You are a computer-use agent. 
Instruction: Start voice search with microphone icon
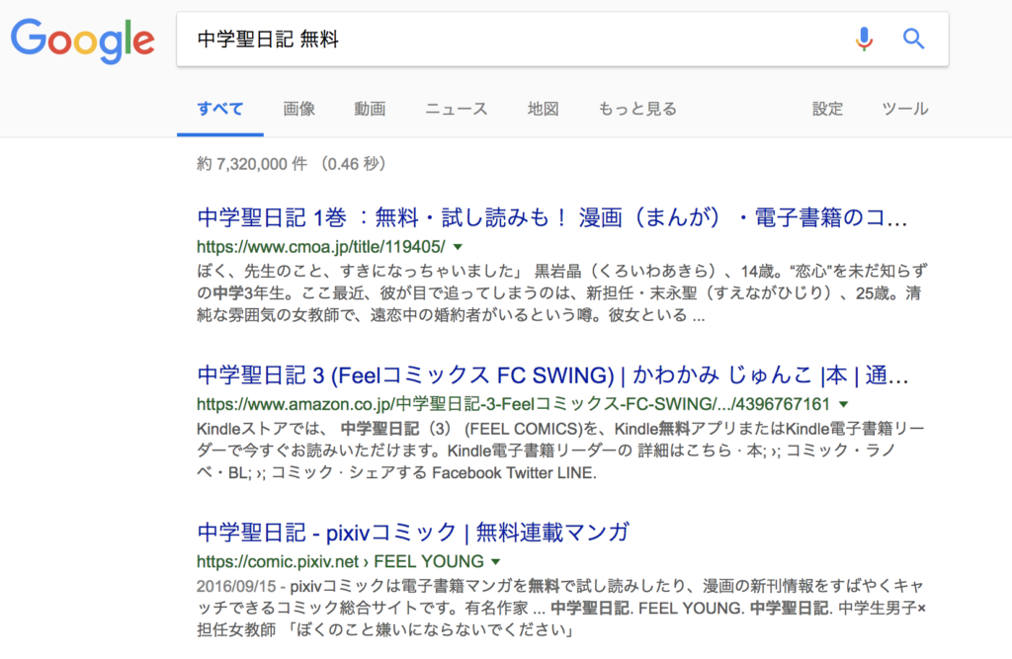click(x=864, y=40)
